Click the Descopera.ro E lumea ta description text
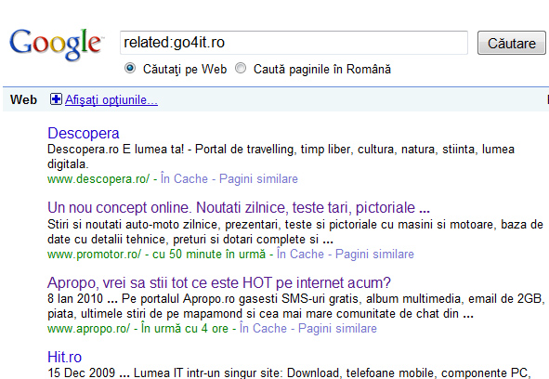 (281, 157)
